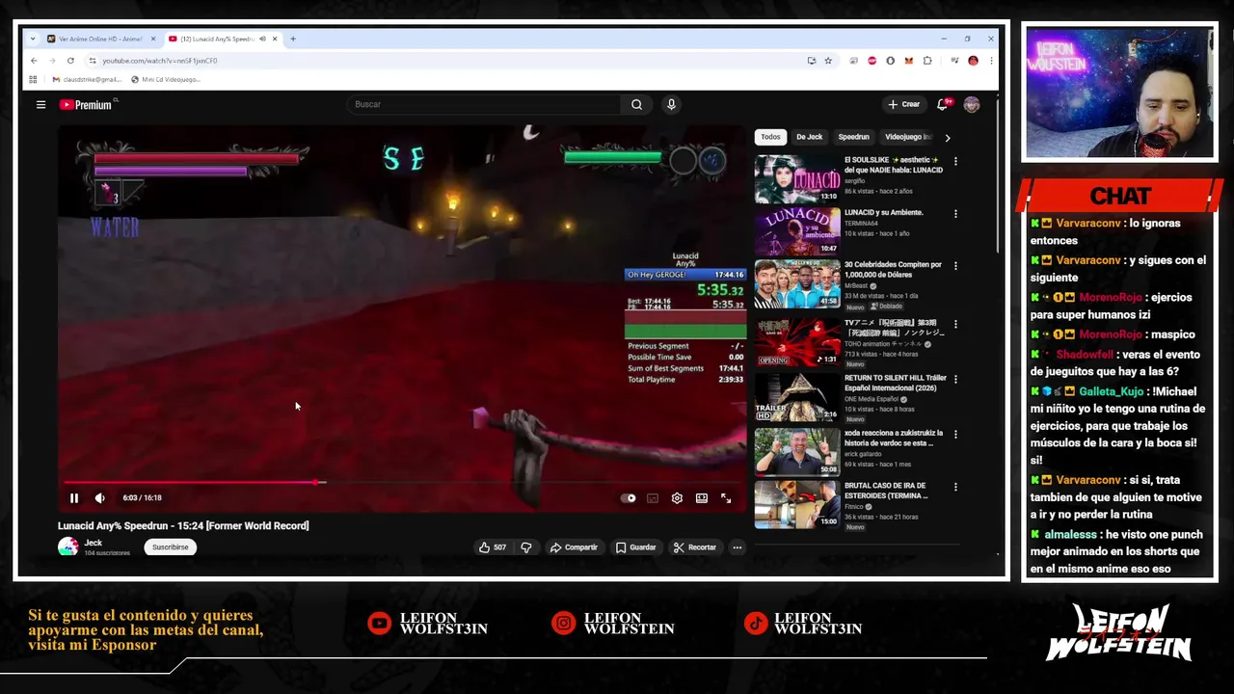This screenshot has width=1234, height=694.
Task: Open options menu for 'RETURN TO SILENT HILL'
Action: pyautogui.click(x=955, y=379)
